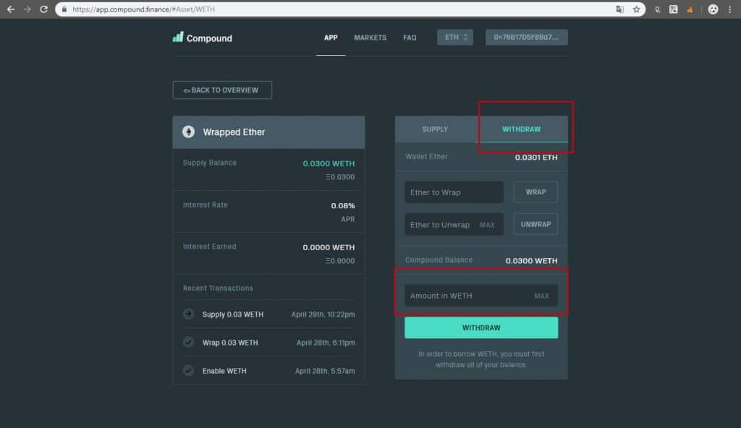Screen dimensions: 741x428
Task: Go back using browser back arrow
Action: point(10,9)
